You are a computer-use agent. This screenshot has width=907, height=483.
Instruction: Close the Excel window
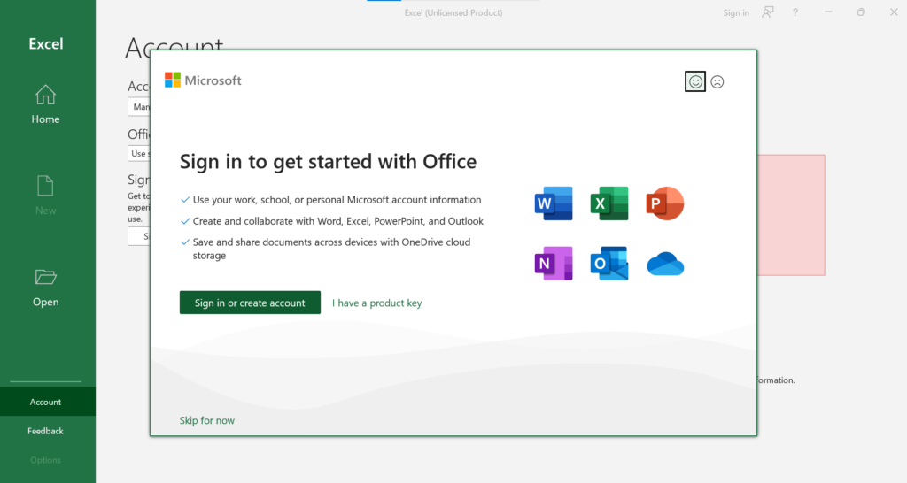click(894, 12)
